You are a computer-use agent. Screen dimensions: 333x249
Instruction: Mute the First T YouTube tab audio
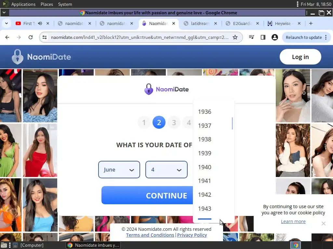[40, 23]
